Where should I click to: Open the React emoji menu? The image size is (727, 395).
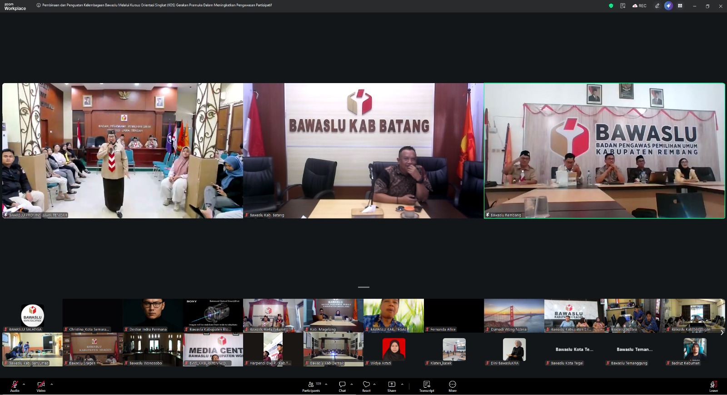tap(366, 386)
